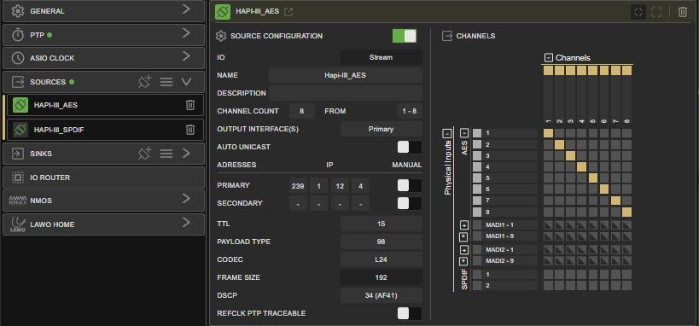Open the IO ROUTER menu item

tap(103, 178)
